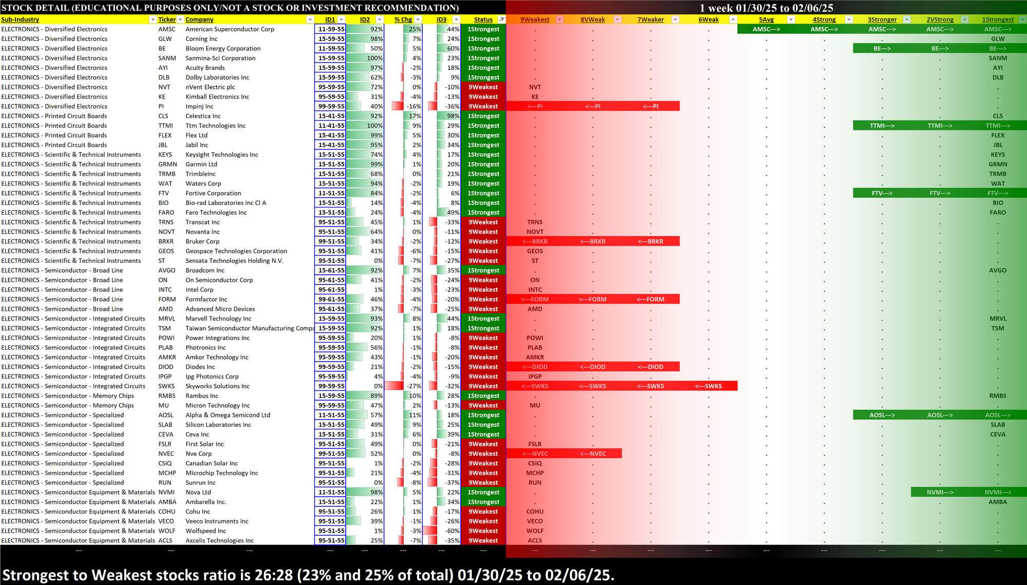The height and width of the screenshot is (585, 1027).
Task: Select the Impinj Inc 9Weakest status cell
Action: pyautogui.click(x=483, y=106)
